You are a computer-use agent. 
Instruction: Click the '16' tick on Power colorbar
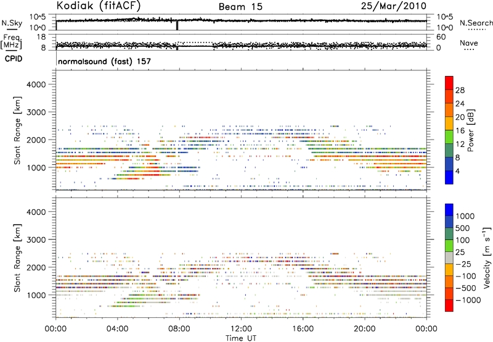click(x=460, y=131)
